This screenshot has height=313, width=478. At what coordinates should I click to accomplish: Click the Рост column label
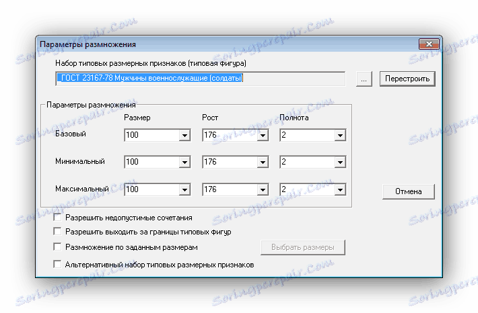pos(210,118)
